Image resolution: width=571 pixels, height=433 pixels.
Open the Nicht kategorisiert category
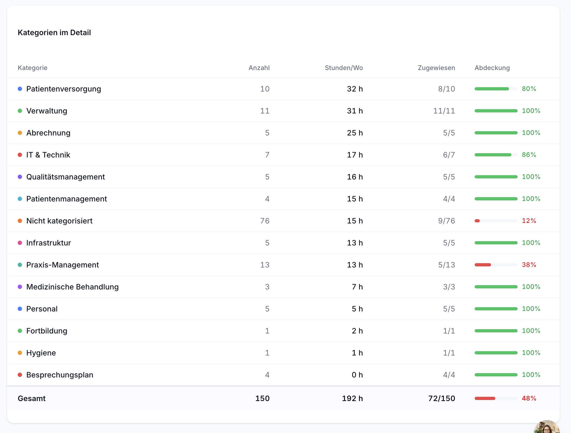[59, 221]
